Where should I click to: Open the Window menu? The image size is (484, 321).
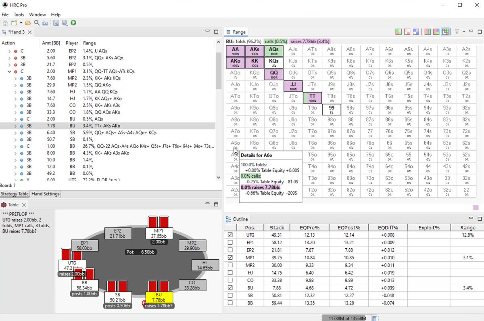(x=38, y=15)
